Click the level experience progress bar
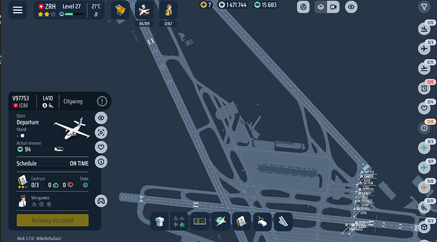437x242 pixels. pos(74,14)
